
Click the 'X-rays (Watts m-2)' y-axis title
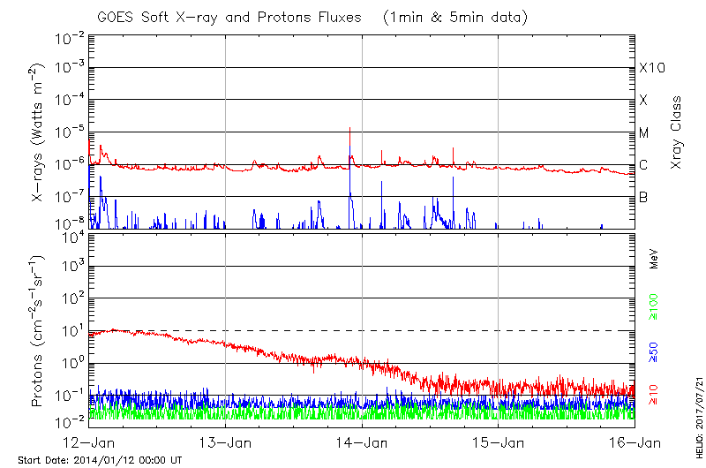click(38, 132)
